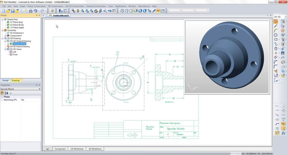Viewport: 288px width, 155px height.
Task: Click the pan arrows icon
Action: (x=78, y=11)
